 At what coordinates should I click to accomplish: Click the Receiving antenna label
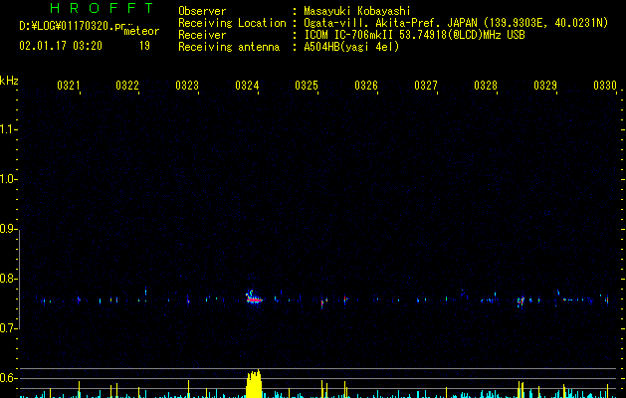[x=229, y=47]
